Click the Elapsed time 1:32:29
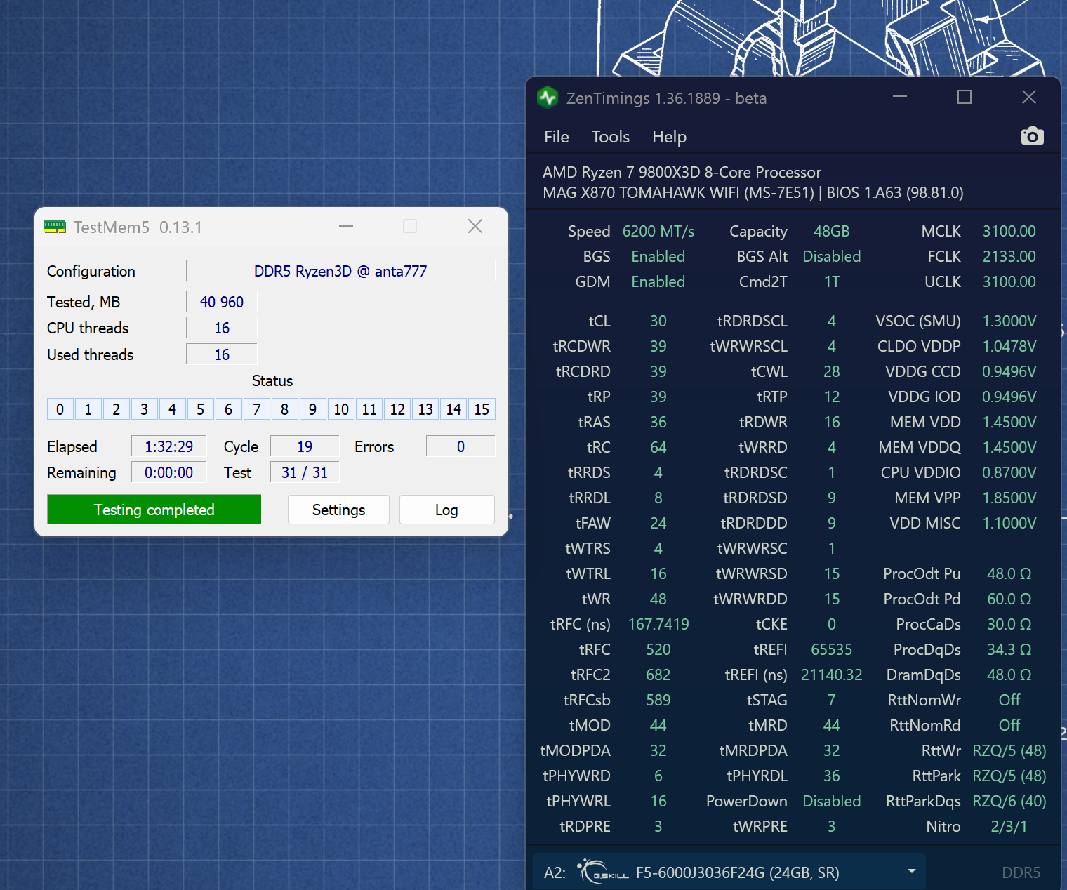Image resolution: width=1067 pixels, height=890 pixels. [168, 446]
